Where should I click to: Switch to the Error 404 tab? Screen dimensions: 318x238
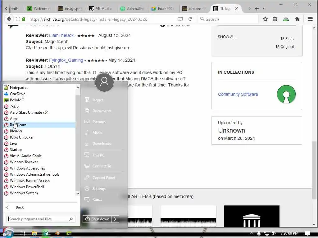163,8
